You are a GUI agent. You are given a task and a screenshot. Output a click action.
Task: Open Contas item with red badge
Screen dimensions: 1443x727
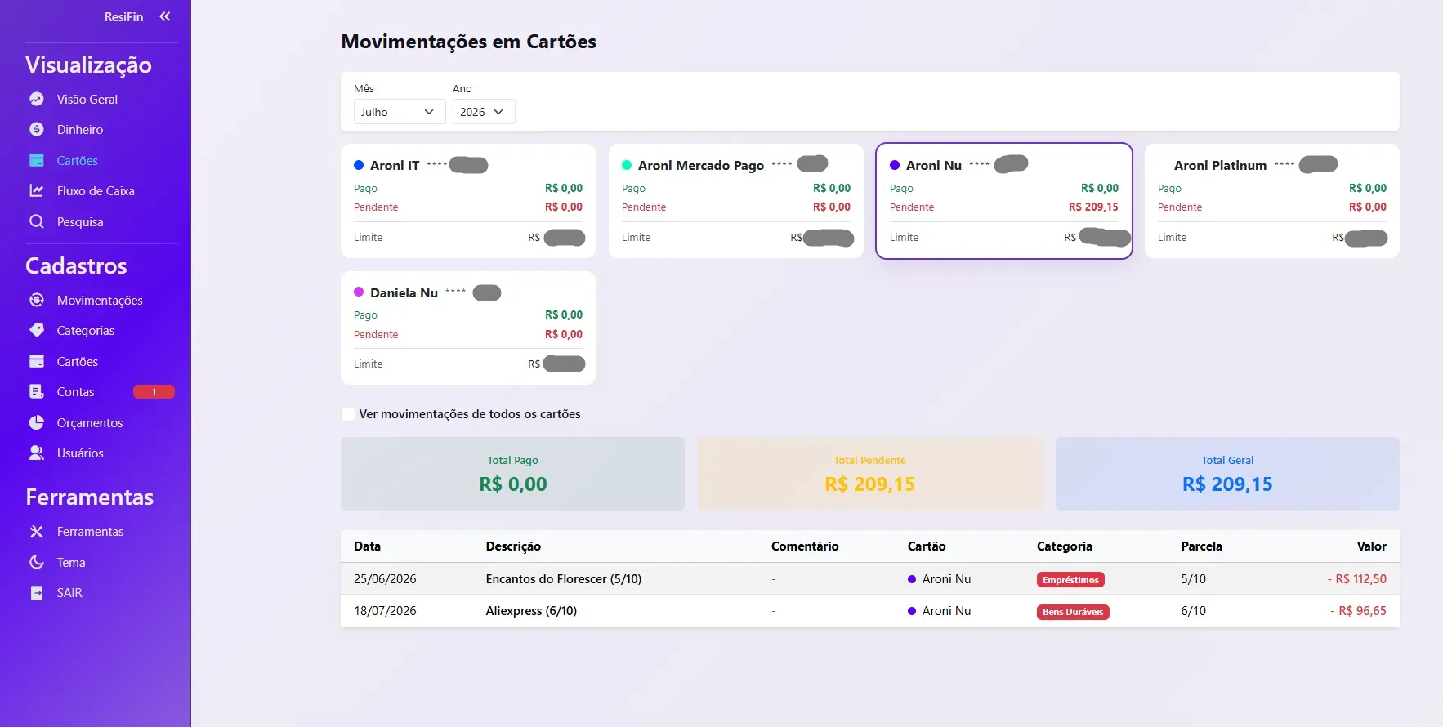tap(101, 392)
